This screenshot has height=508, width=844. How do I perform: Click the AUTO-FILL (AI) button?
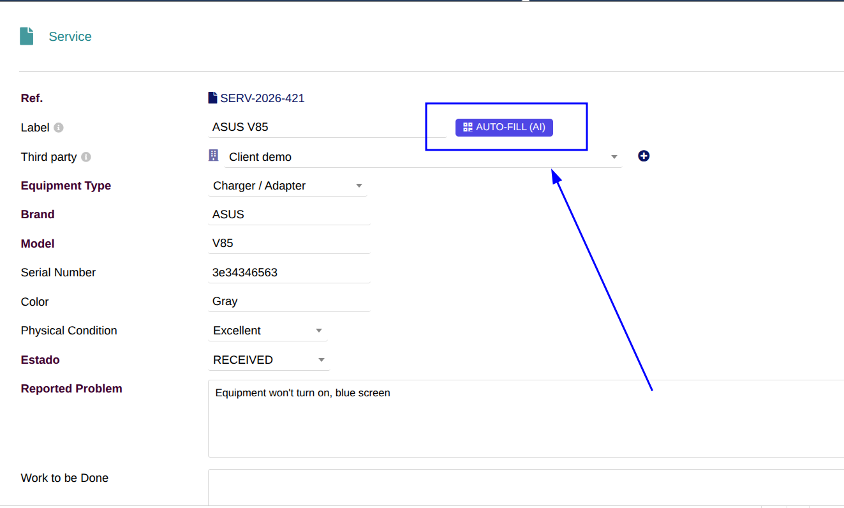pyautogui.click(x=504, y=127)
